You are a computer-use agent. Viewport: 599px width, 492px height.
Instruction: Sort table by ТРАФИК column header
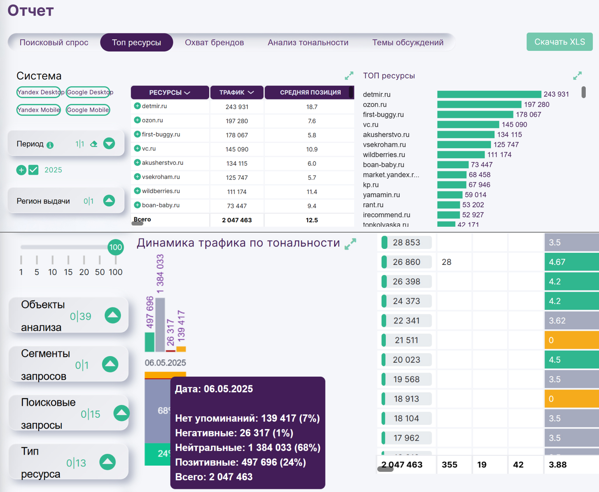click(236, 92)
